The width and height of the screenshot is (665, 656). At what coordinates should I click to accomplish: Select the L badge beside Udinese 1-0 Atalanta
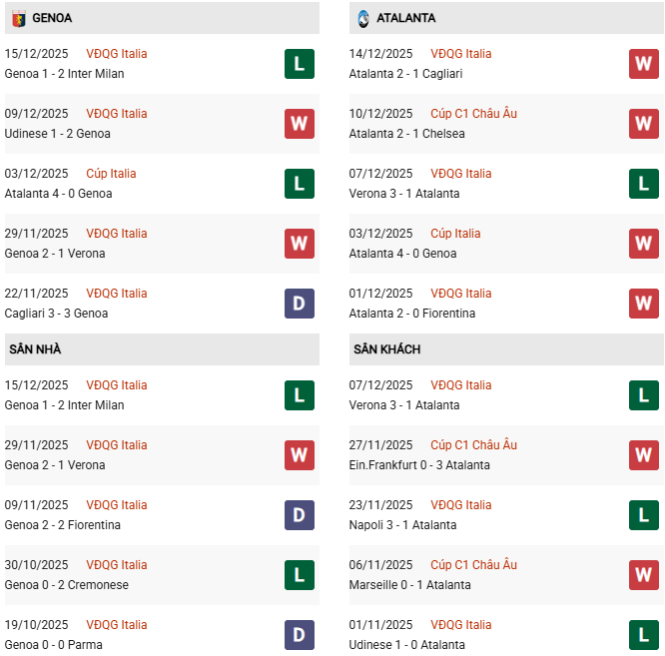pyautogui.click(x=644, y=635)
